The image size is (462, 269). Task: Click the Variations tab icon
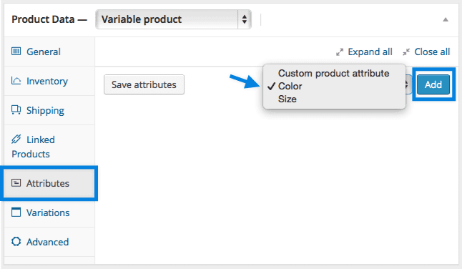[x=16, y=212]
